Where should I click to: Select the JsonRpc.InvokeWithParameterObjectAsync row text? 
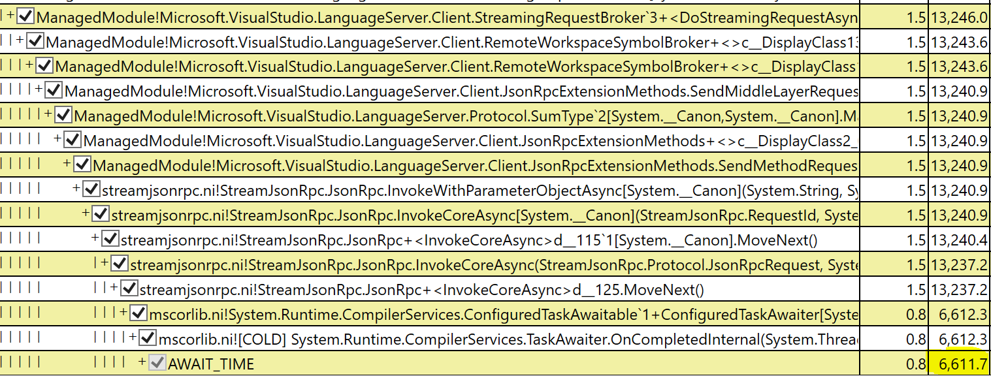tap(480, 191)
